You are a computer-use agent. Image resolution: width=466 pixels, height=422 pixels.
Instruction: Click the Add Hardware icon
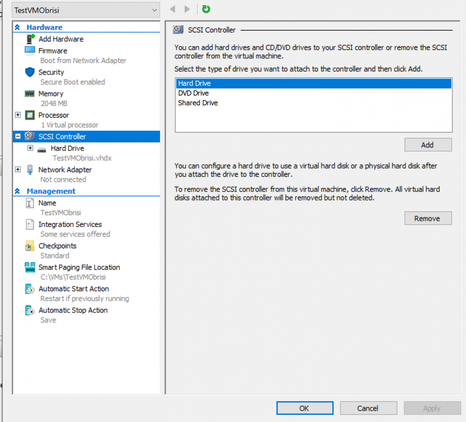30,39
